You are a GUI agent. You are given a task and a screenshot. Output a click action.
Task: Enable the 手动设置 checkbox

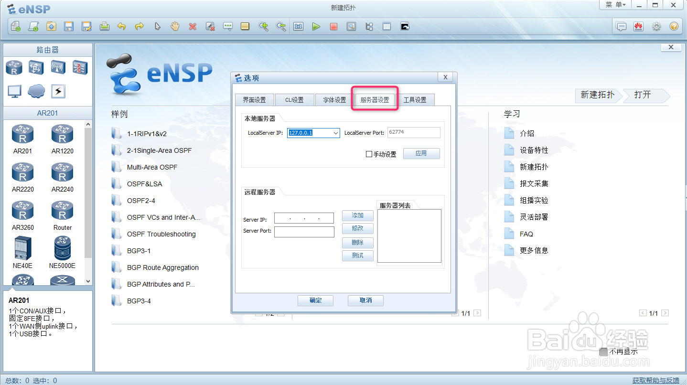click(368, 153)
